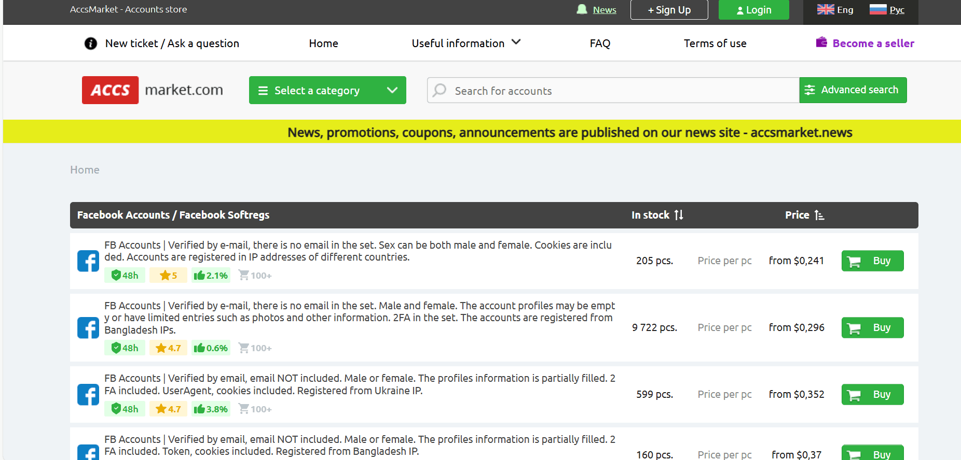
Task: Click cart 100+ badge on 205 pcs. listing
Action: 255,276
